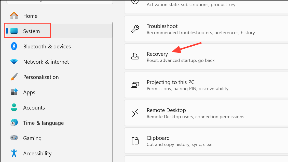The width and height of the screenshot is (288, 162).
Task: Click the Gaming controller icon
Action: click(14, 138)
